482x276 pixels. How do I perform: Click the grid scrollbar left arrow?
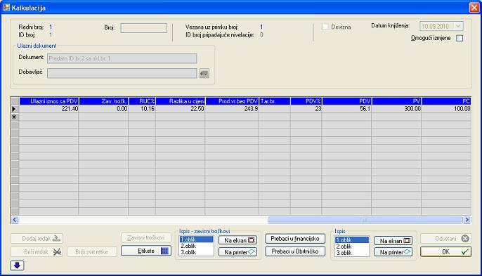click(x=15, y=219)
